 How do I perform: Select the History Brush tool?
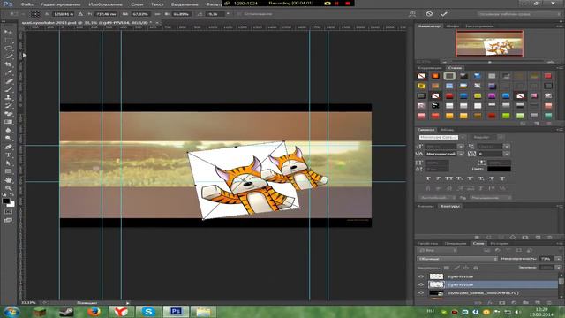tap(8, 106)
